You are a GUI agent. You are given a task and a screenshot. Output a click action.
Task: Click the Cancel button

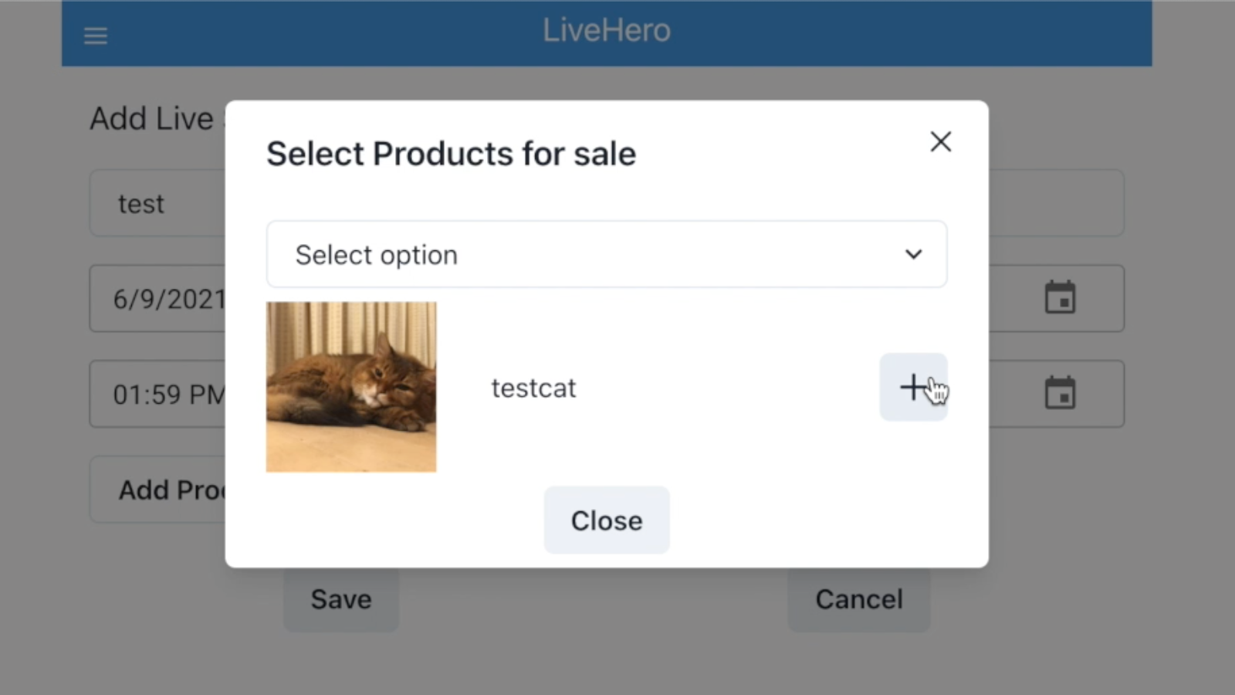point(858,598)
